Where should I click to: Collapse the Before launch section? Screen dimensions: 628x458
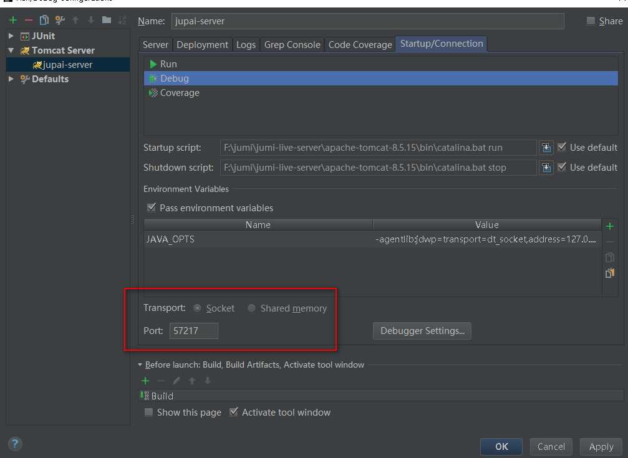(x=140, y=365)
